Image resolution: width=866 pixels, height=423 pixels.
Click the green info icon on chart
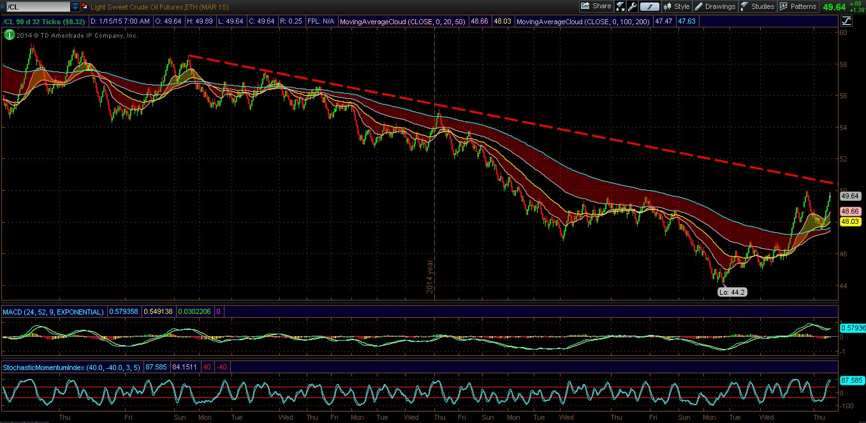9,35
